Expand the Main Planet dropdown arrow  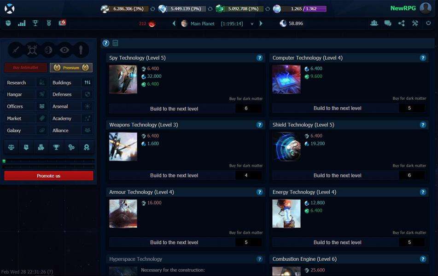click(252, 23)
